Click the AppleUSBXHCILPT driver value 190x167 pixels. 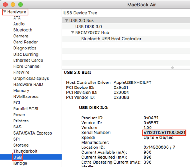(133, 83)
